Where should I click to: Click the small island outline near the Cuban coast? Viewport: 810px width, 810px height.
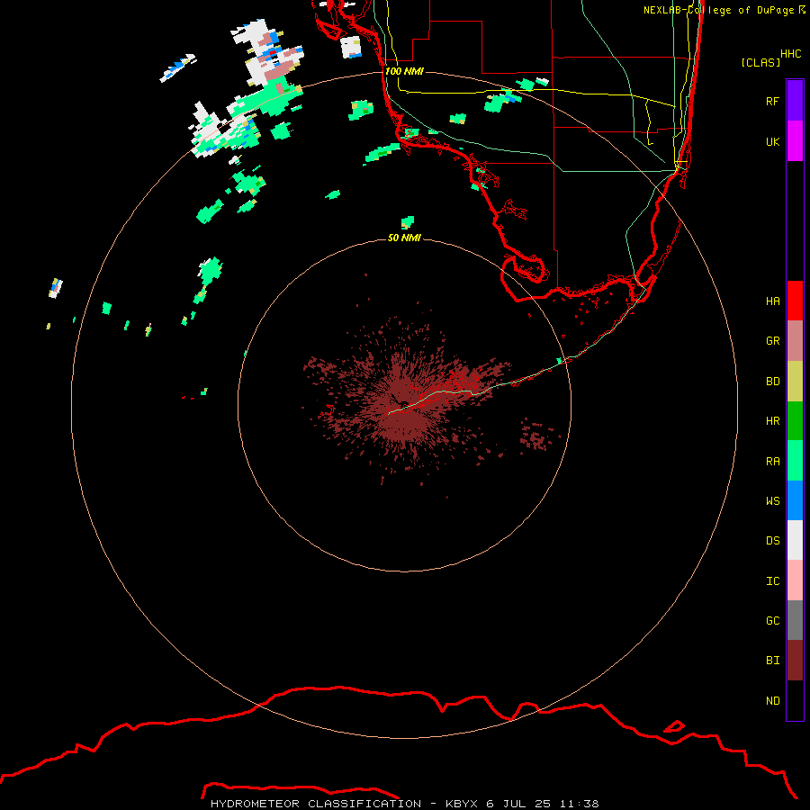[673, 726]
